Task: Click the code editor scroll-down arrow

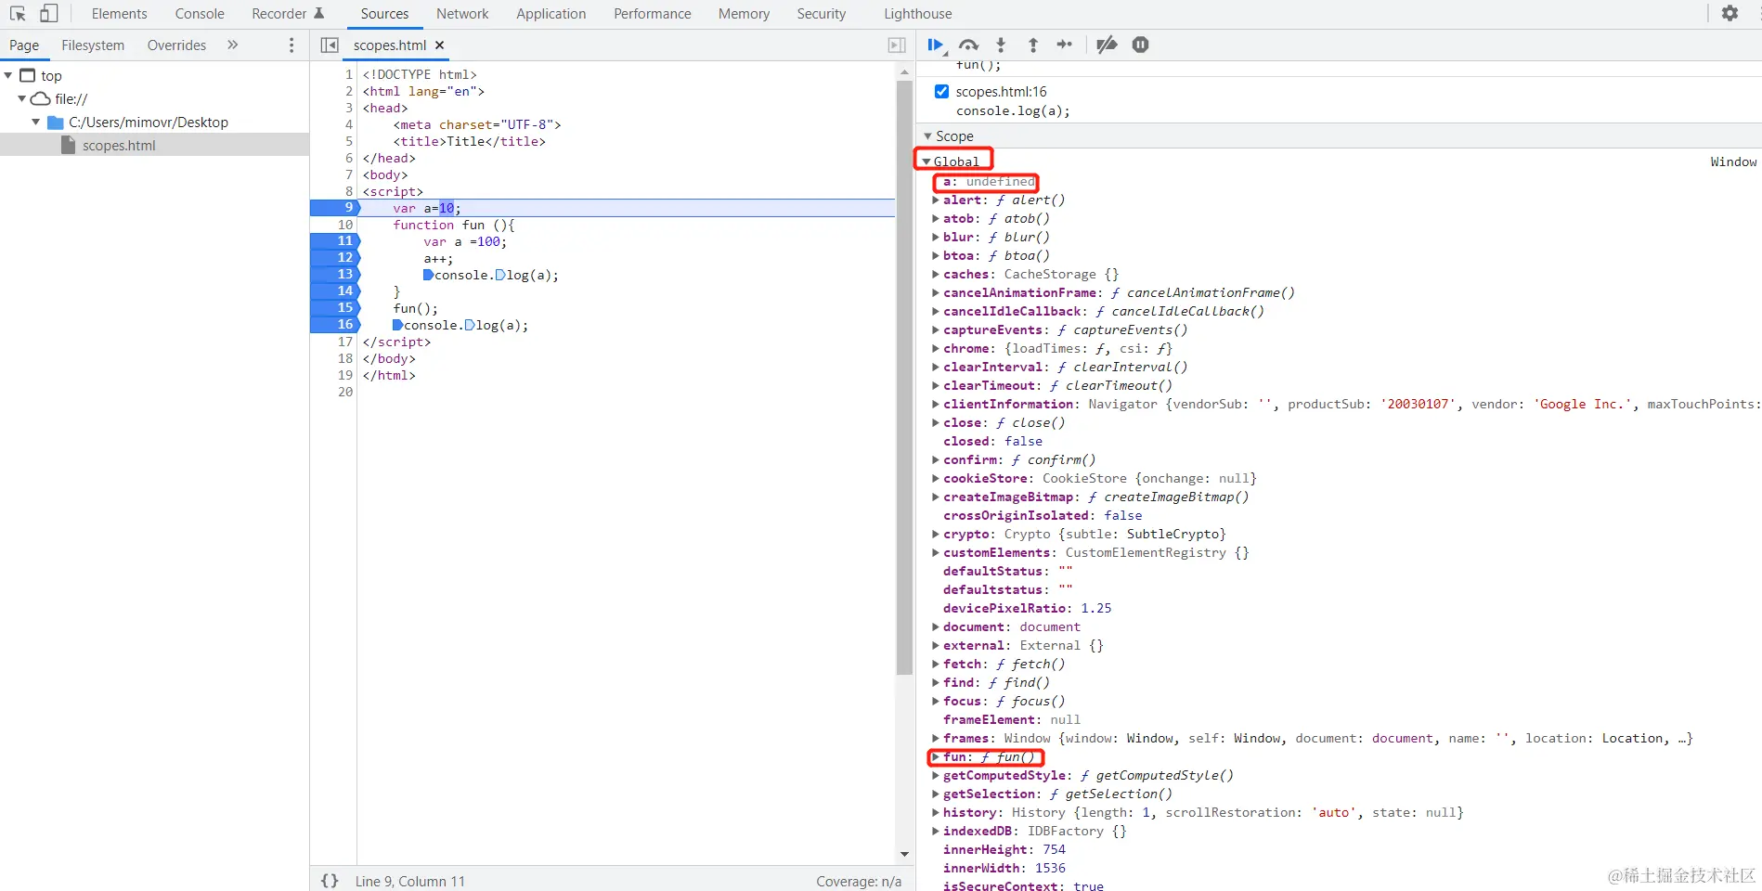Action: 904,854
